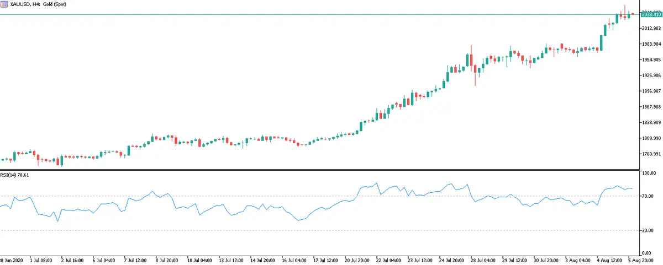Click the 1954.985 price axis label

coord(651,60)
